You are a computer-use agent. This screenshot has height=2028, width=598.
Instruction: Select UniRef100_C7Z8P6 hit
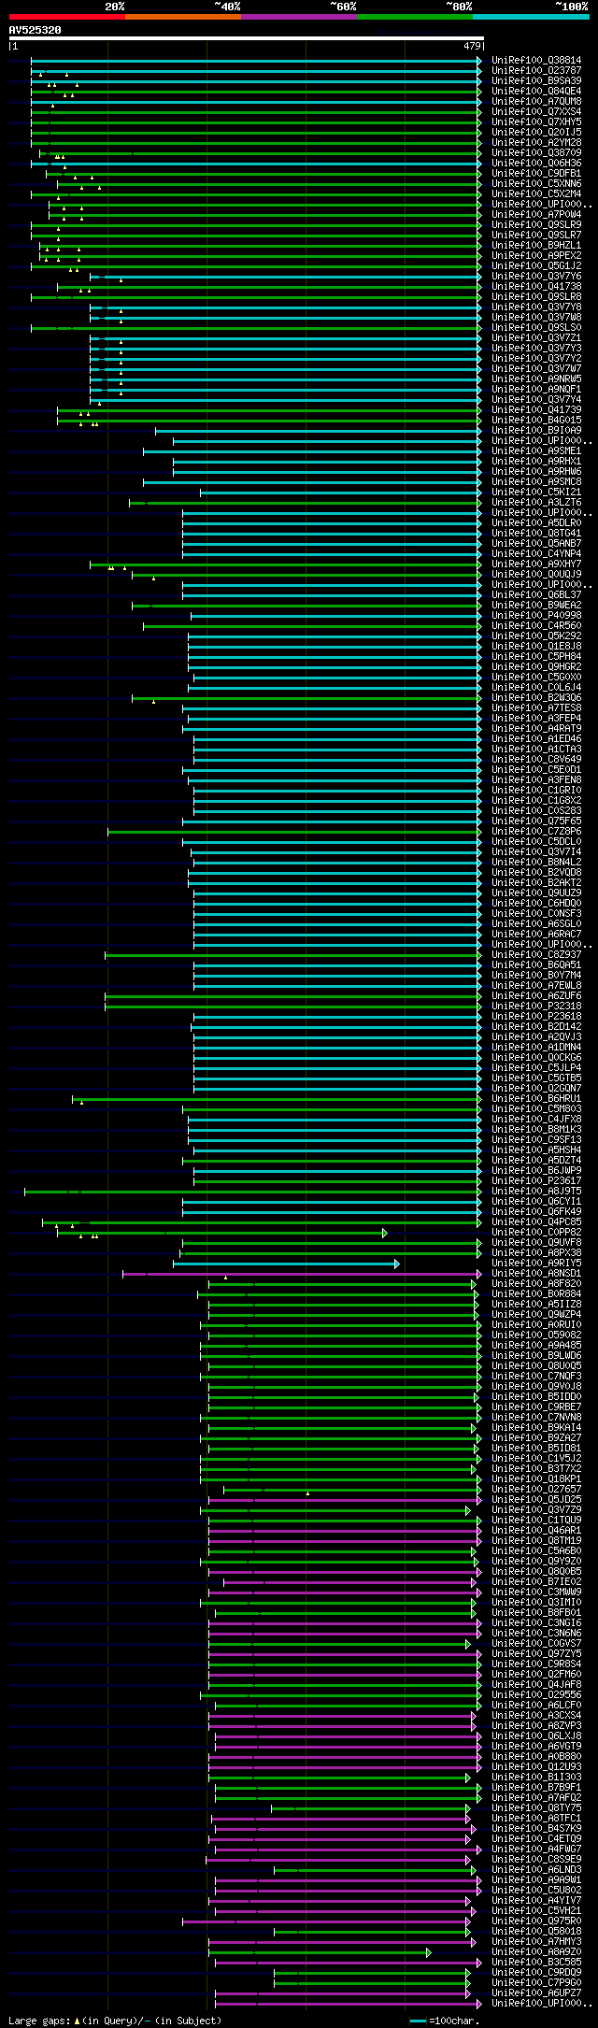pos(536,832)
